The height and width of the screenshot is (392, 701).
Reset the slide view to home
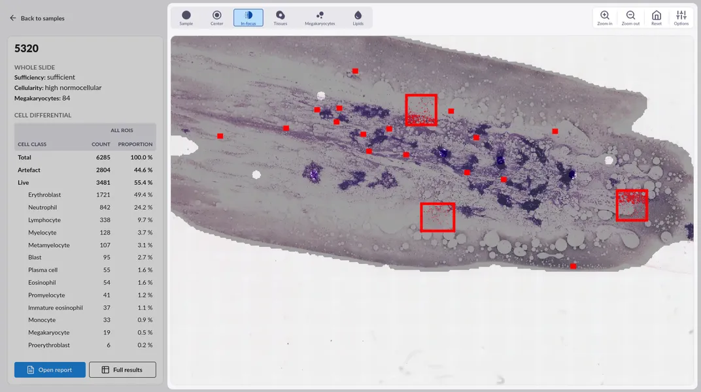point(656,18)
